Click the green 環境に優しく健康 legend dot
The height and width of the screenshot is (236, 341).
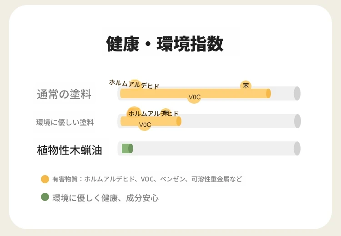(45, 197)
